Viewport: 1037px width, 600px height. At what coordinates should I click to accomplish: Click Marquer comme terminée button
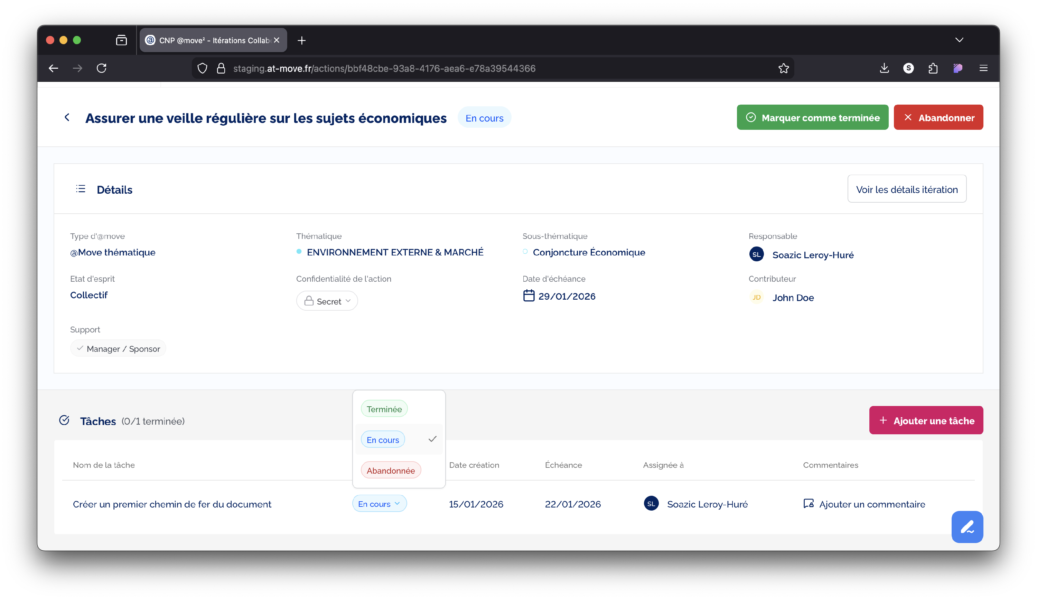tap(812, 117)
